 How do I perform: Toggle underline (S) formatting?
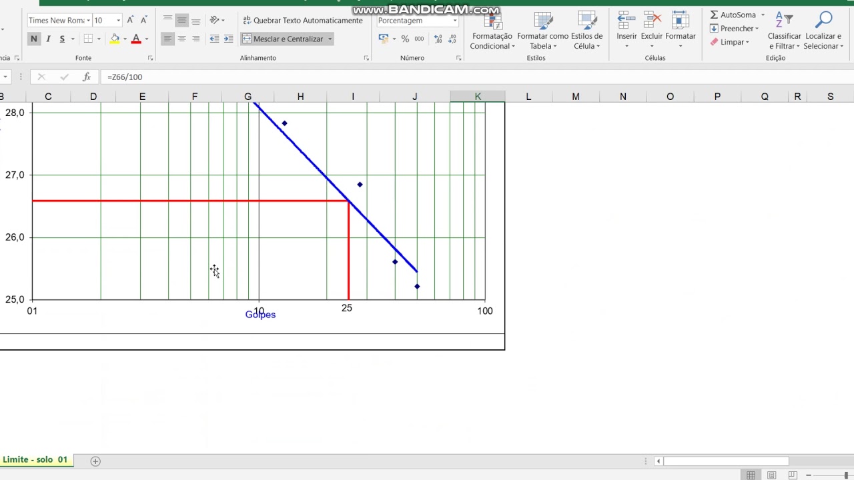pos(62,39)
